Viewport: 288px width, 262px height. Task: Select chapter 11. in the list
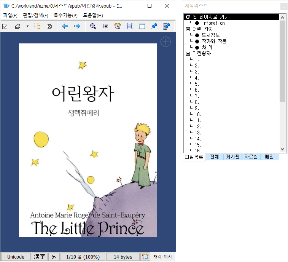198,121
